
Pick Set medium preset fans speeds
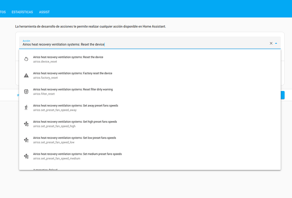tap(77, 156)
